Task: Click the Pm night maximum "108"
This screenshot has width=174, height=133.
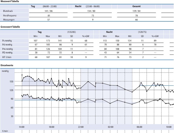Action: tap(117, 49)
